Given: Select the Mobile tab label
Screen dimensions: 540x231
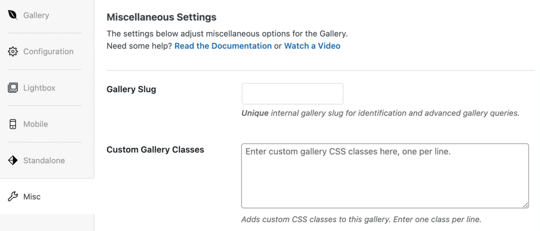Looking at the screenshot, I should 36,124.
